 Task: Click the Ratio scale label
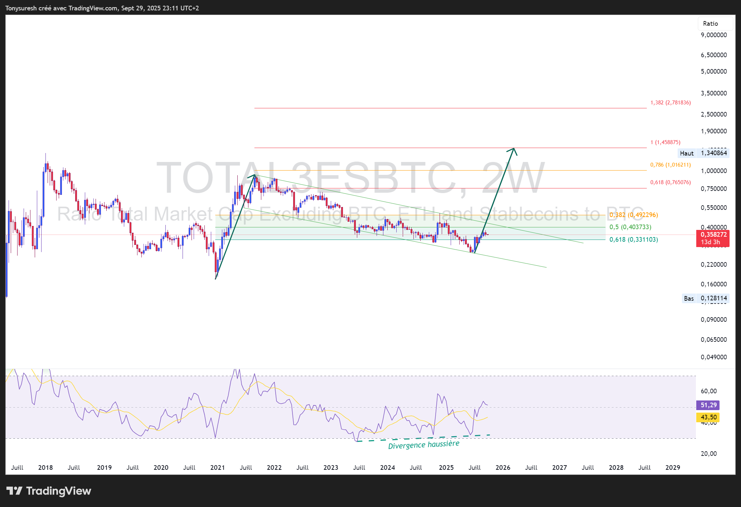pos(710,24)
